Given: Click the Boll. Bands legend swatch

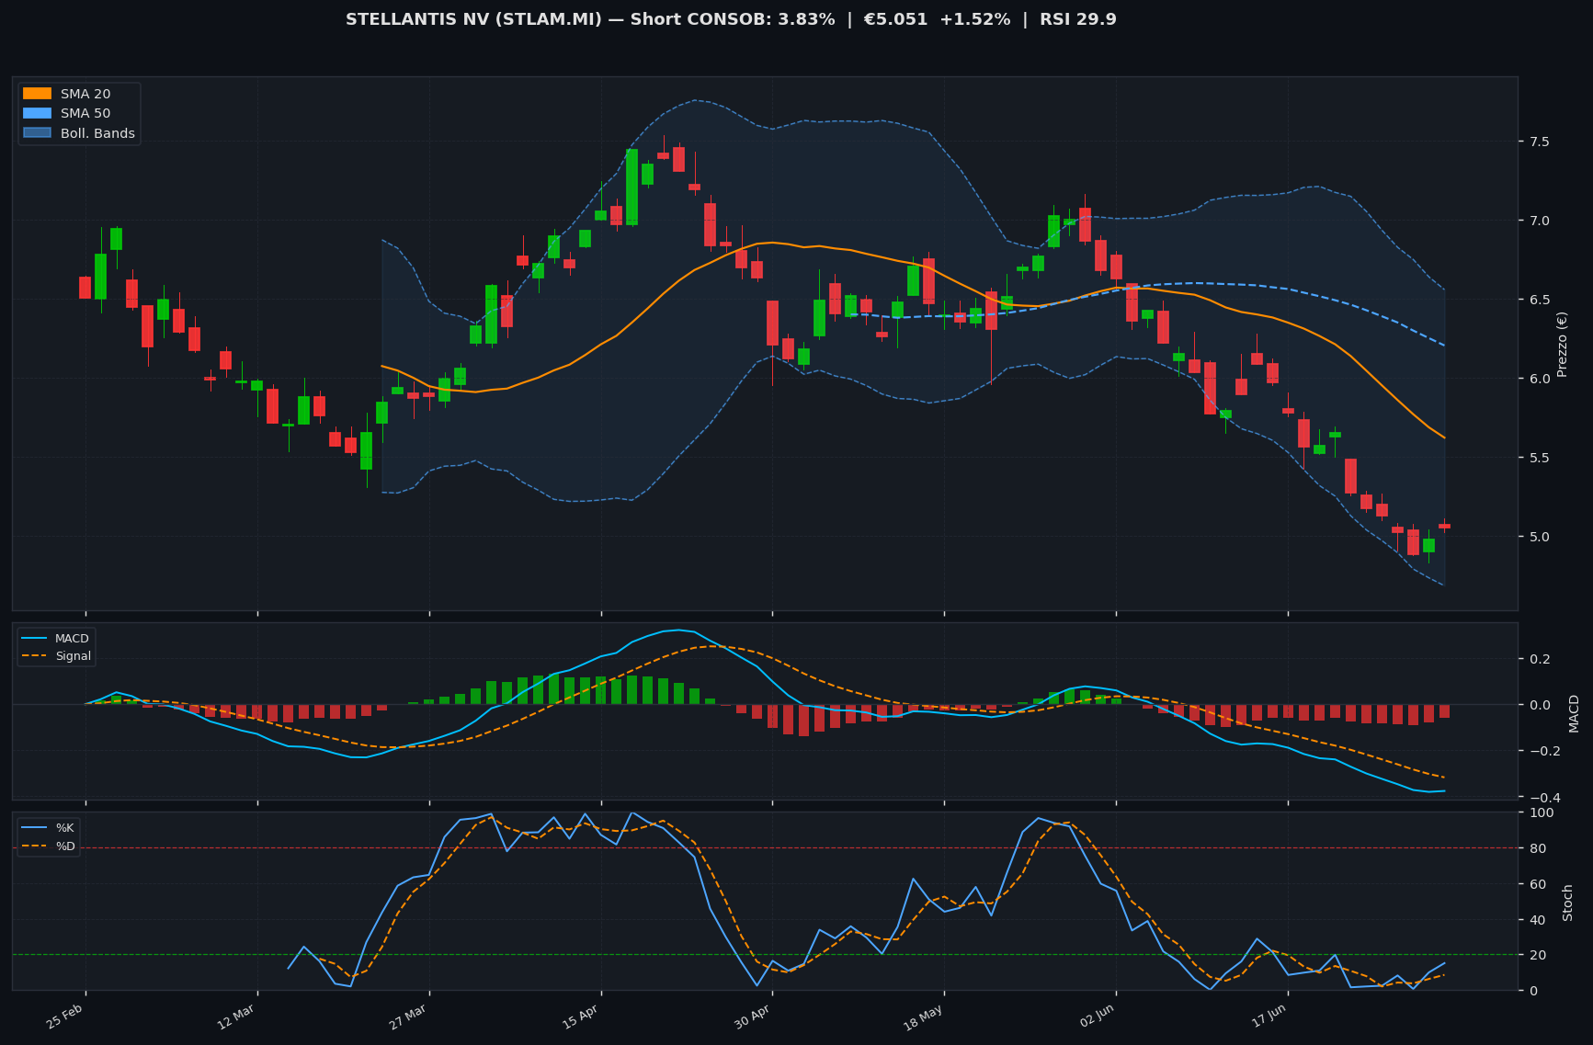Looking at the screenshot, I should 37,133.
